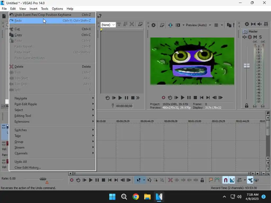Viewport: 271px width, 203px height.
Task: Select the Selection Edit tool
Action: tap(156, 180)
